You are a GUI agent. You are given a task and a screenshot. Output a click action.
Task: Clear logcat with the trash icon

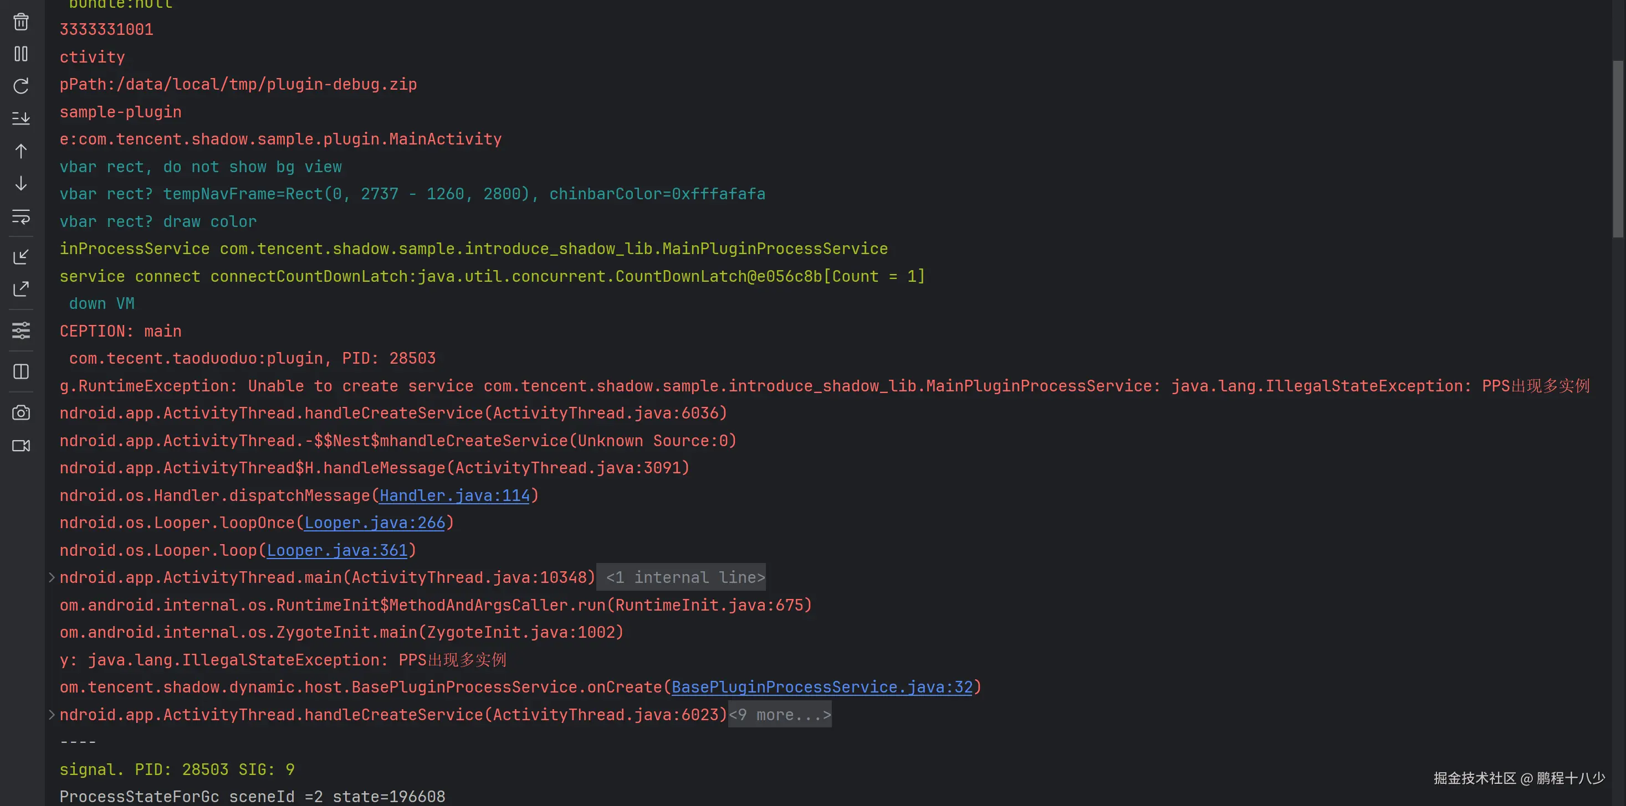tap(21, 22)
